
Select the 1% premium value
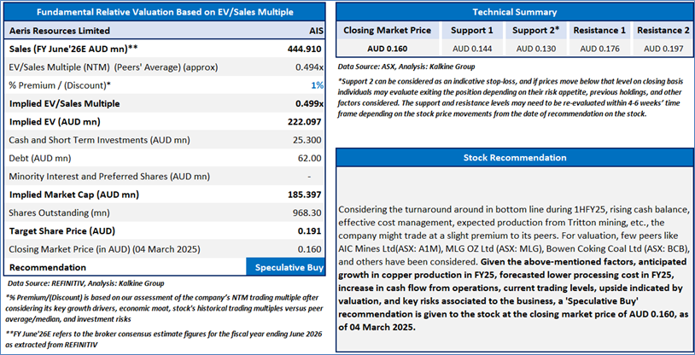click(317, 84)
